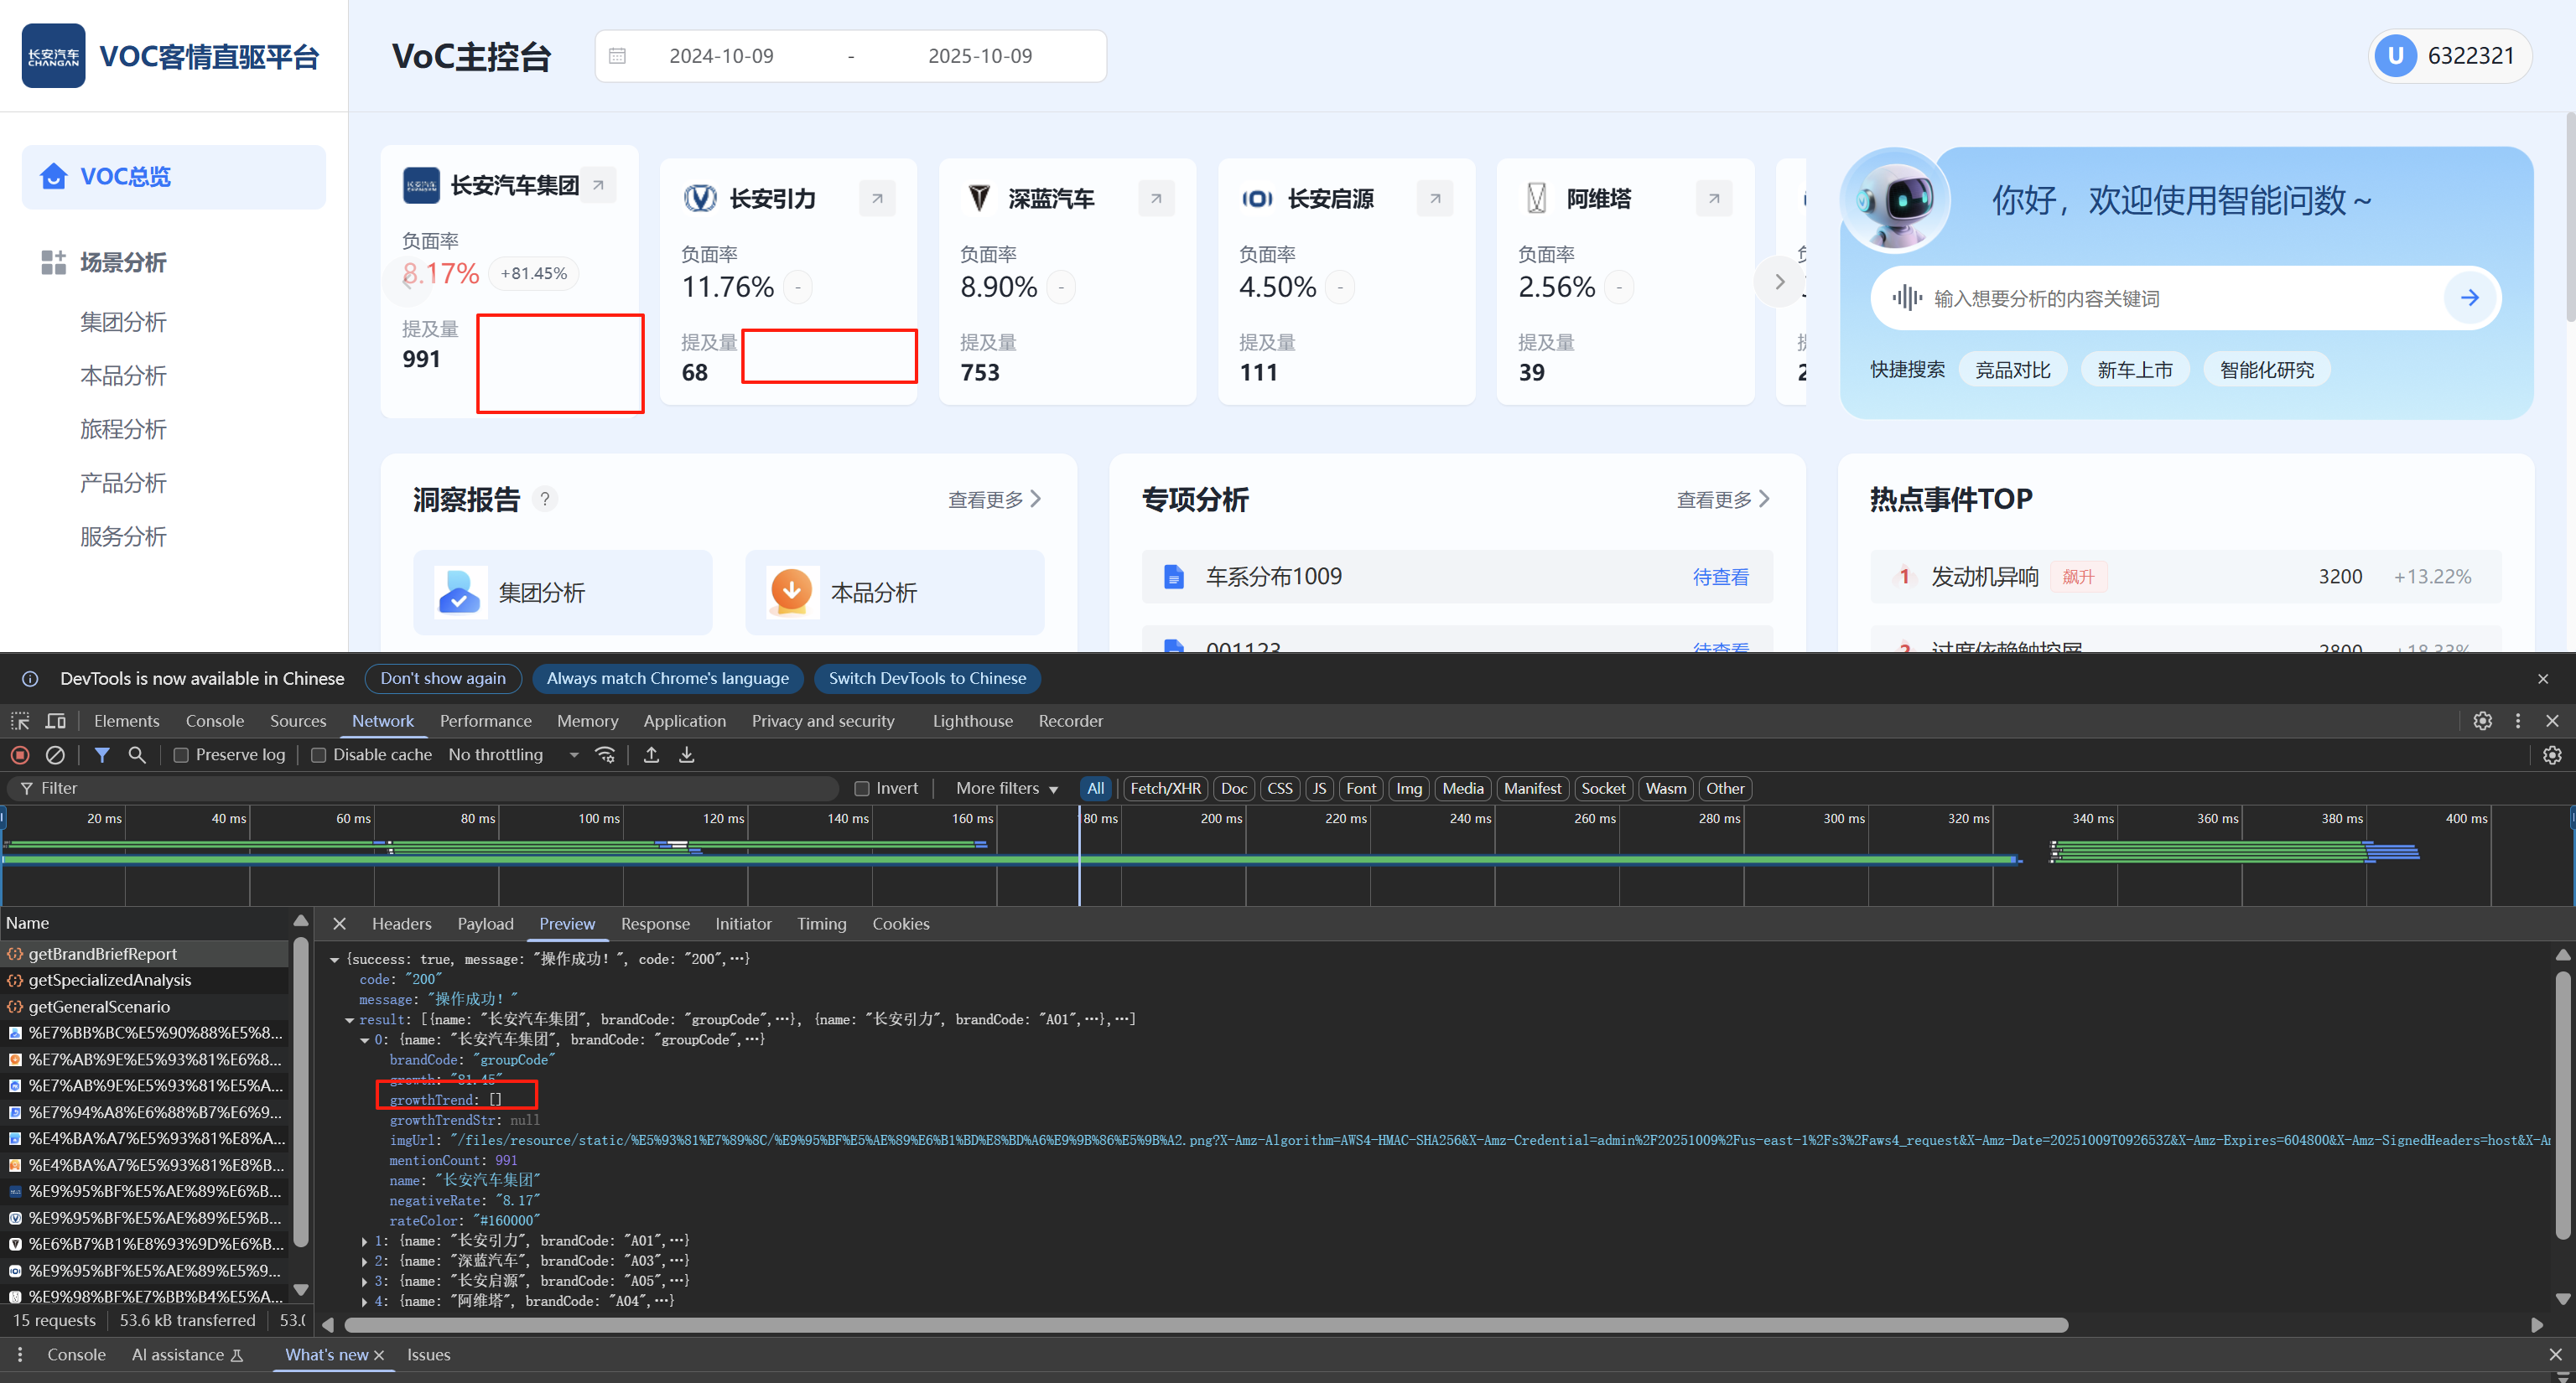Expand result item 1 长安引力
This screenshot has width=2576, height=1383.
click(x=365, y=1241)
